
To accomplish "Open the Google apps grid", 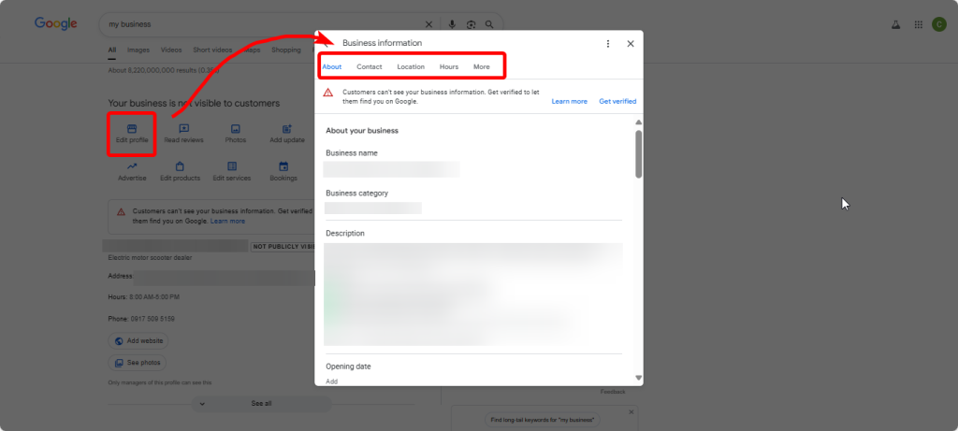I will [x=919, y=25].
